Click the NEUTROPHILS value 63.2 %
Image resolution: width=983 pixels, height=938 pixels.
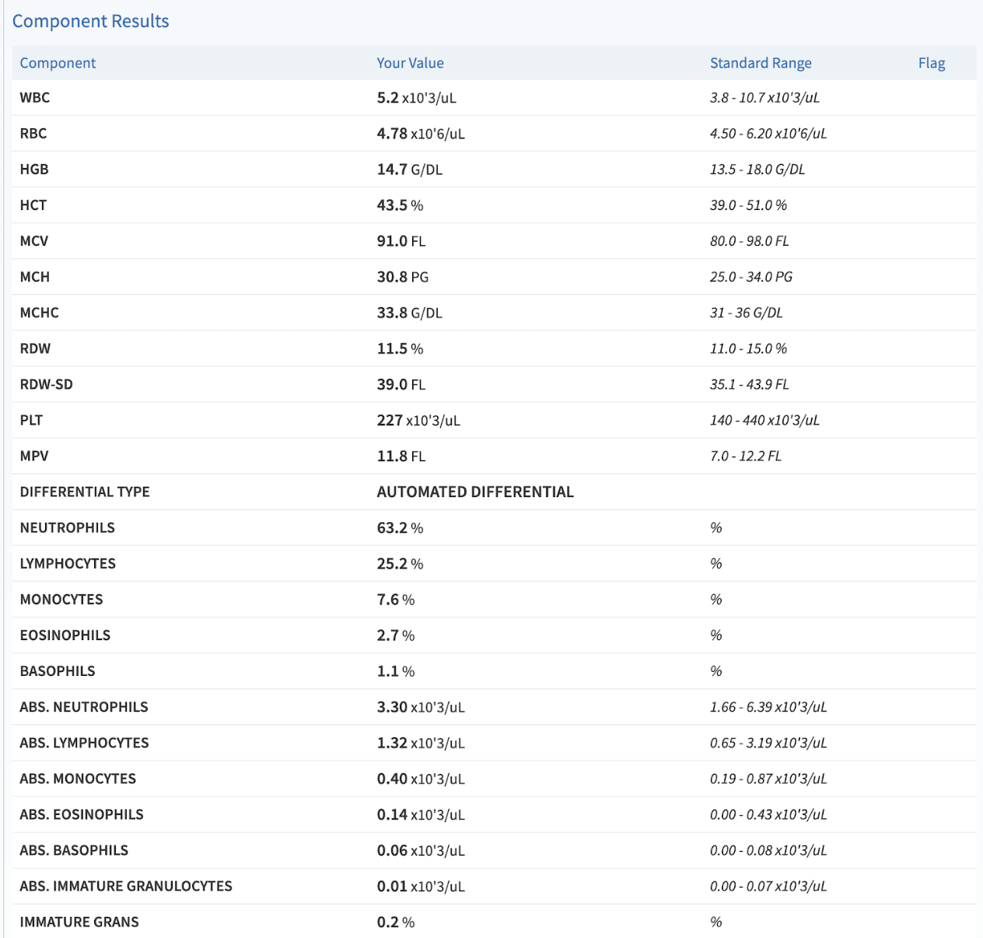coord(400,527)
